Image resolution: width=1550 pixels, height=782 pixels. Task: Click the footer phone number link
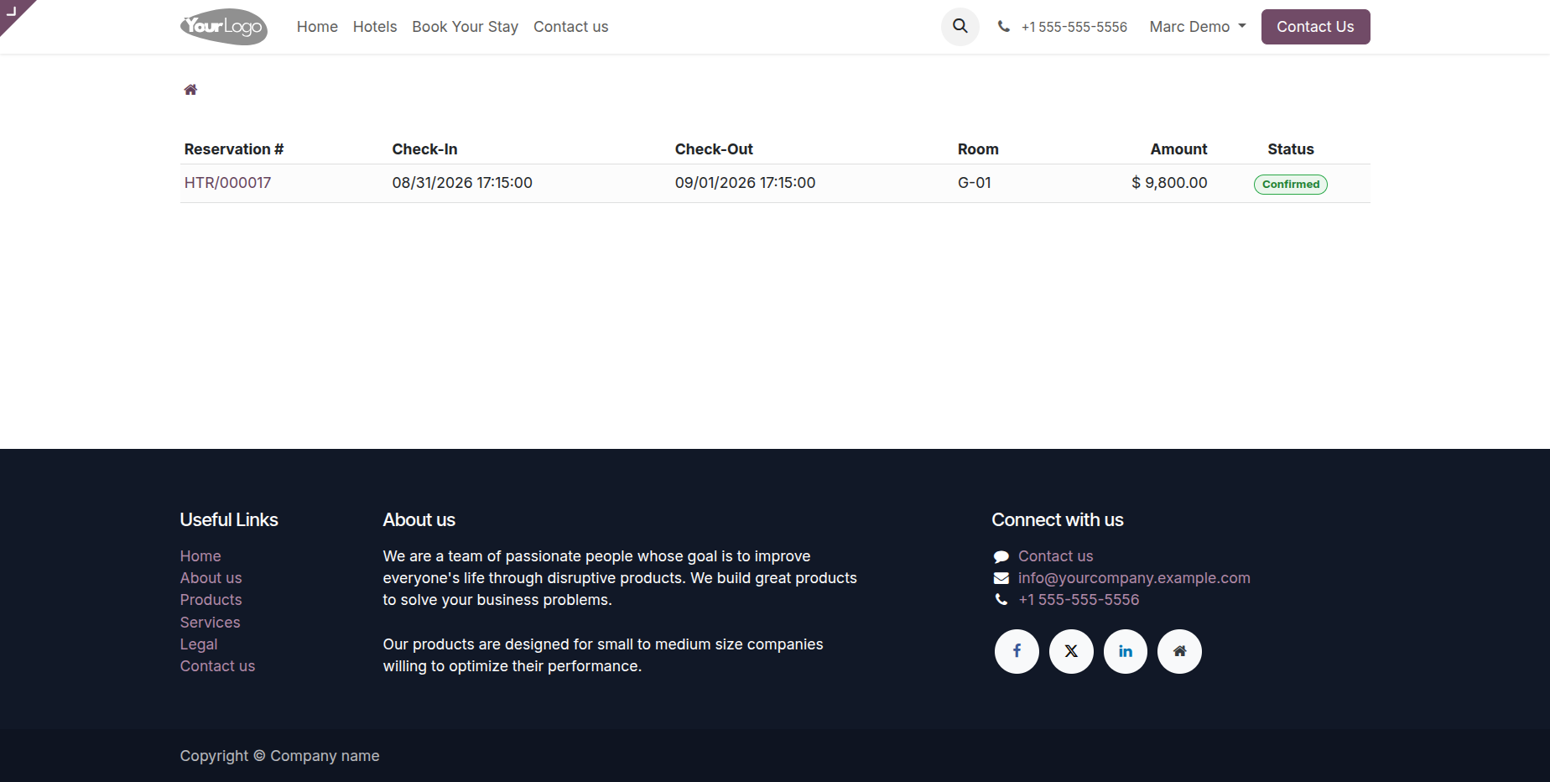coord(1079,600)
